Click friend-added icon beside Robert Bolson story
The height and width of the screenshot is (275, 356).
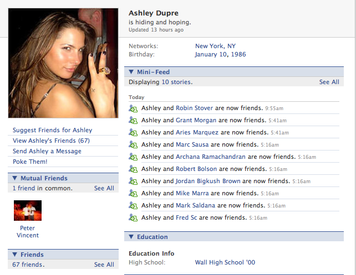coord(133,169)
